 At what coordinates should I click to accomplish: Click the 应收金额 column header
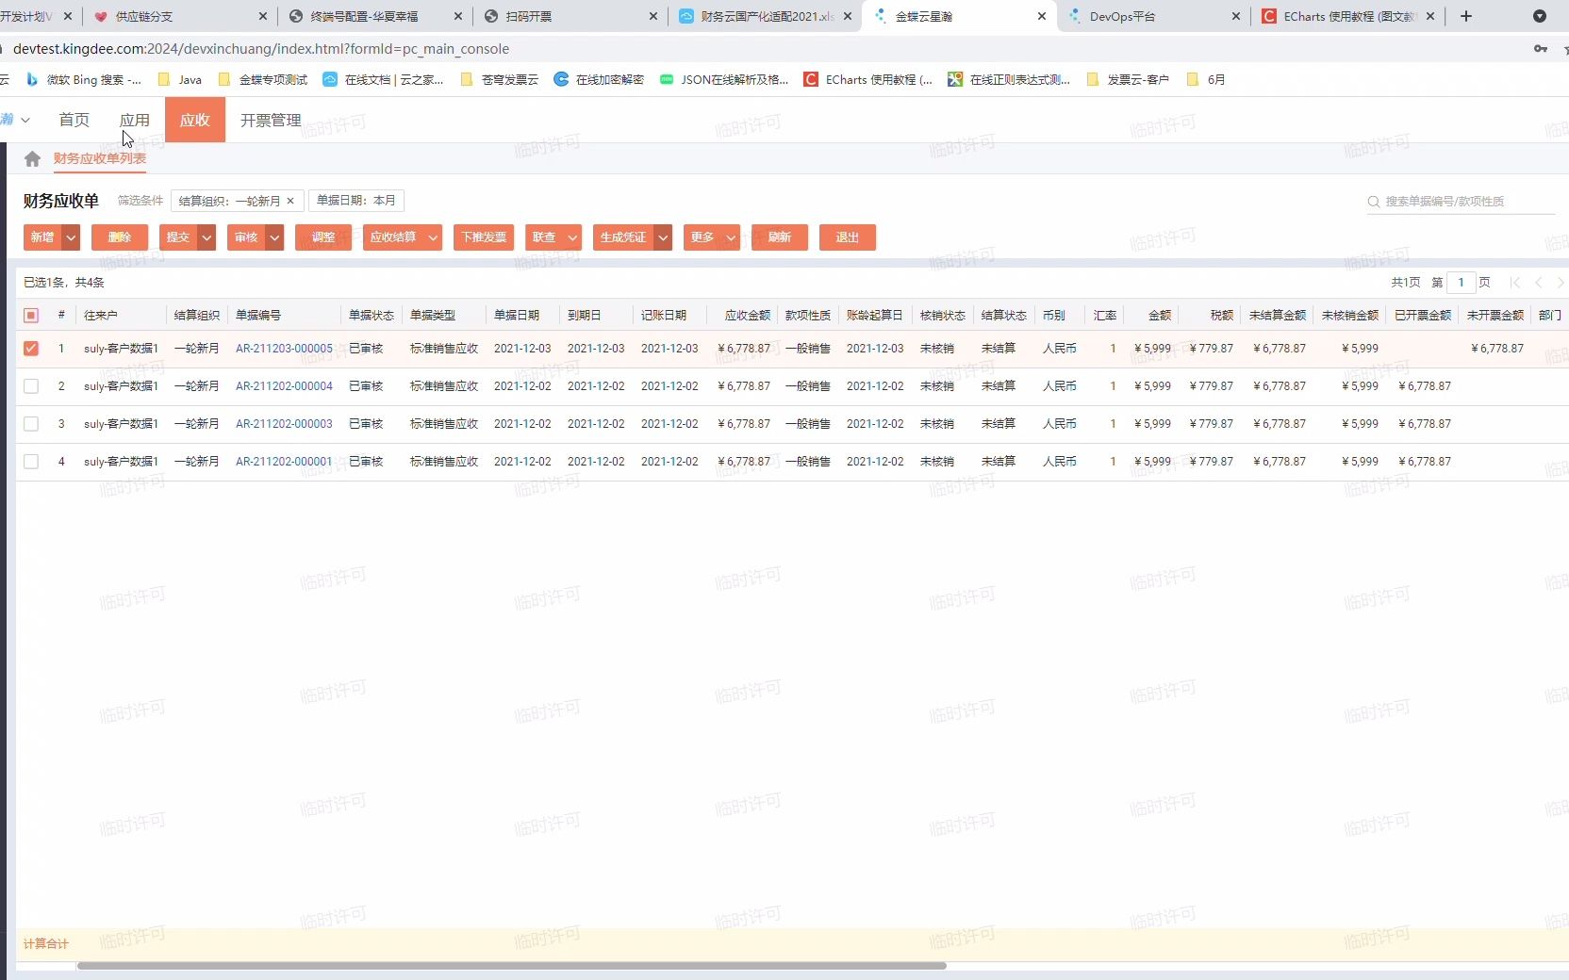(747, 316)
